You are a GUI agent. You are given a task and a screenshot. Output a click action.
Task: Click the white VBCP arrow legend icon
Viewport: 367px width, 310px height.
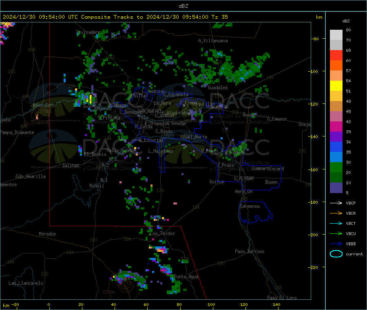click(x=336, y=203)
